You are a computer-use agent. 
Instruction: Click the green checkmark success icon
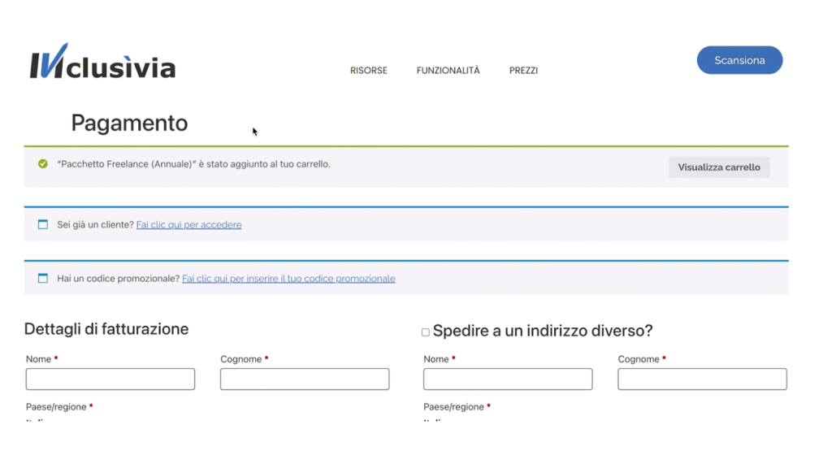pos(43,164)
